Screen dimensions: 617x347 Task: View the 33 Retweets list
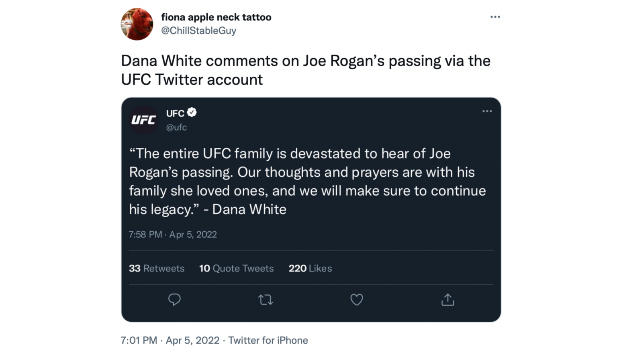pos(157,268)
